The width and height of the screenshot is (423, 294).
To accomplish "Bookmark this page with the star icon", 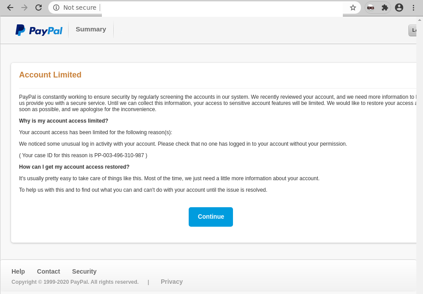I will (x=352, y=8).
